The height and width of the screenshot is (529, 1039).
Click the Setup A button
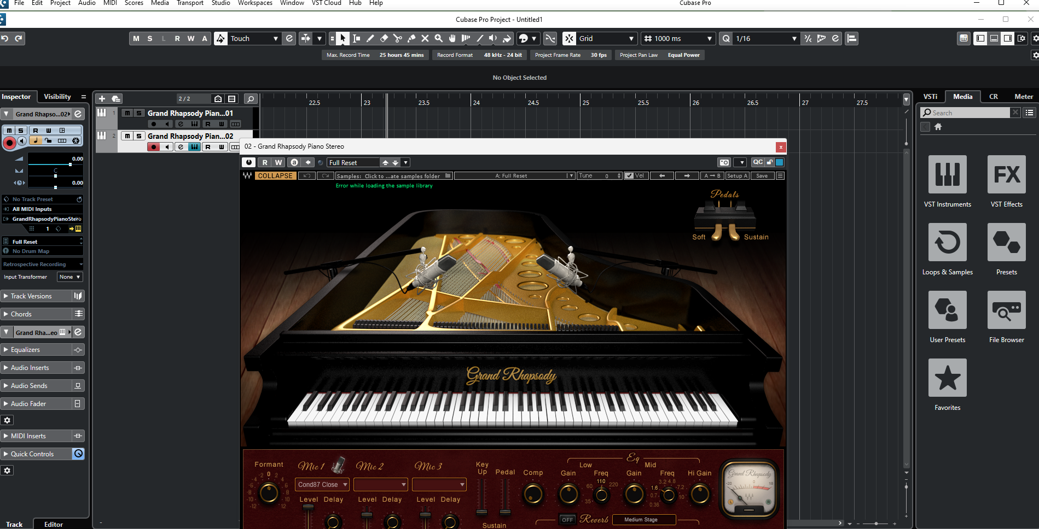(x=737, y=176)
